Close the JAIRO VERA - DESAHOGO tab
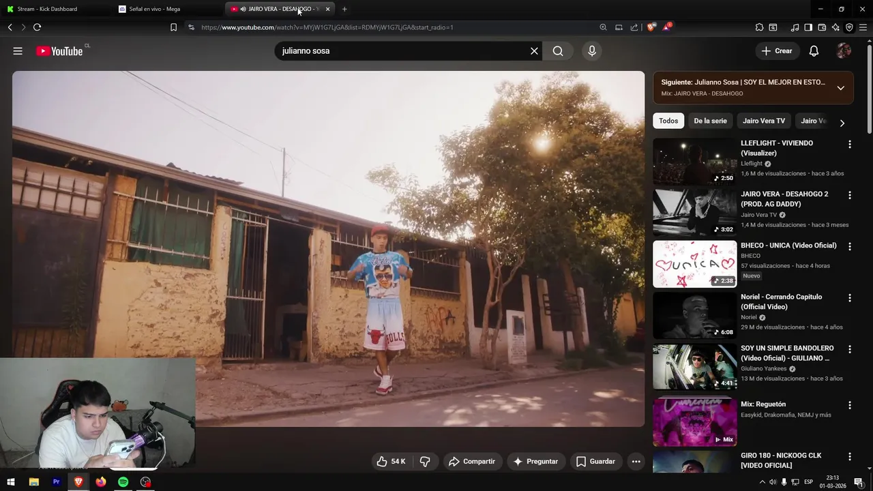 click(x=327, y=9)
